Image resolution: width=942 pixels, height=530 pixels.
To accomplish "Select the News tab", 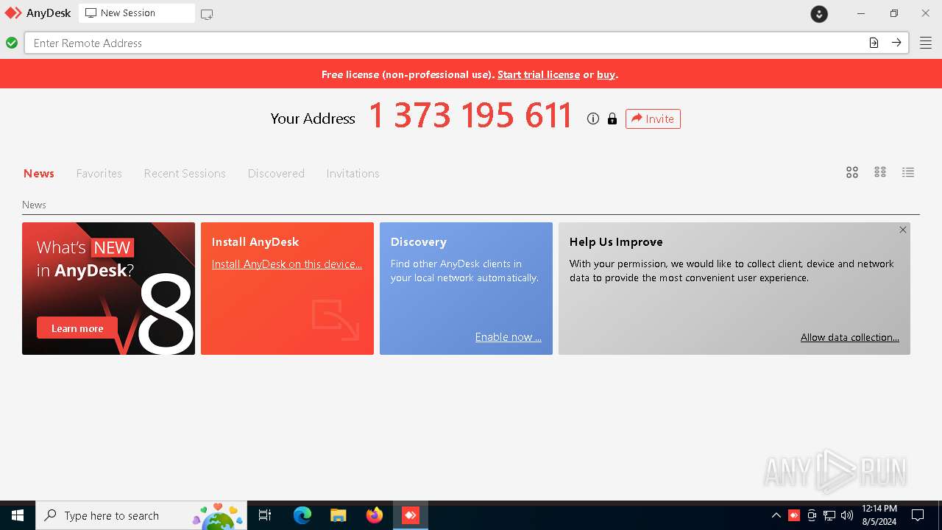I will pyautogui.click(x=39, y=174).
